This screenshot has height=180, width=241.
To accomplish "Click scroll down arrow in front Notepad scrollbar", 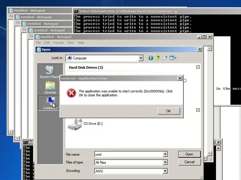I will [210, 153].
